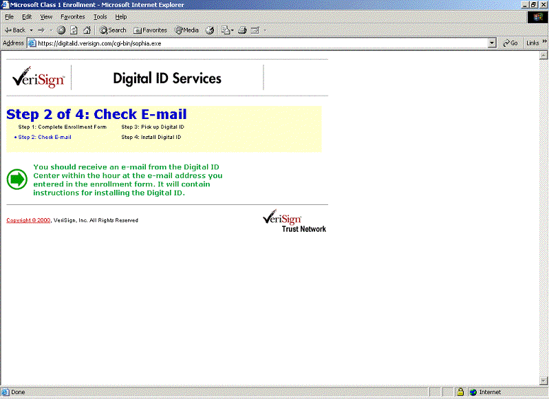Click the Internet zone globe icon
This screenshot has height=399, width=549.
click(x=473, y=392)
